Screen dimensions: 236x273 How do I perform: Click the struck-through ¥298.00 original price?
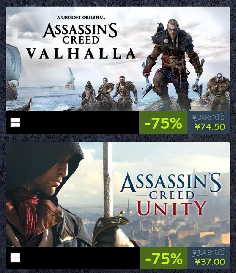209,118
